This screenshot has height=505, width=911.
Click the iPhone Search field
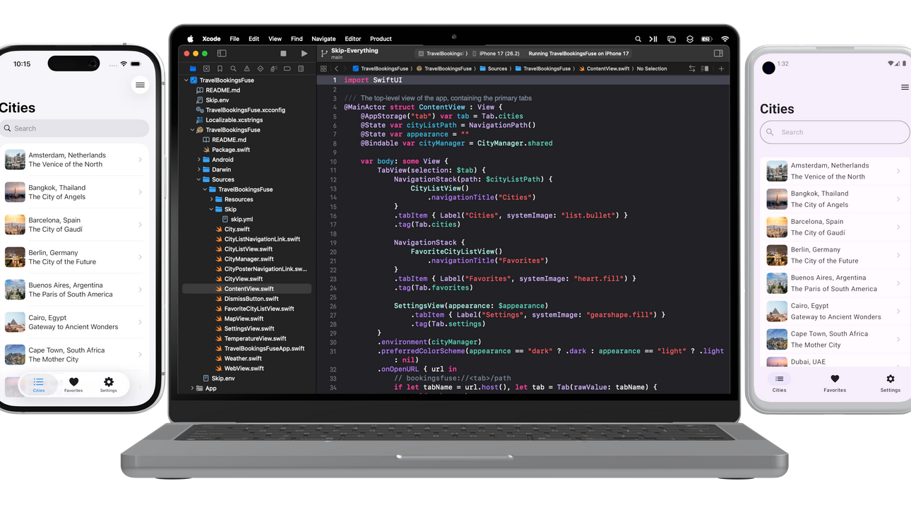click(74, 129)
